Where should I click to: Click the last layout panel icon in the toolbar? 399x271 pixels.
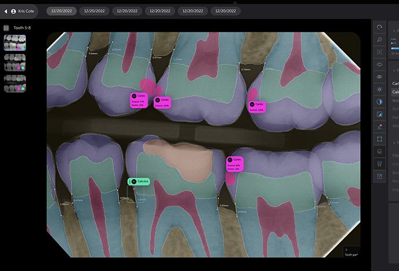point(379,176)
